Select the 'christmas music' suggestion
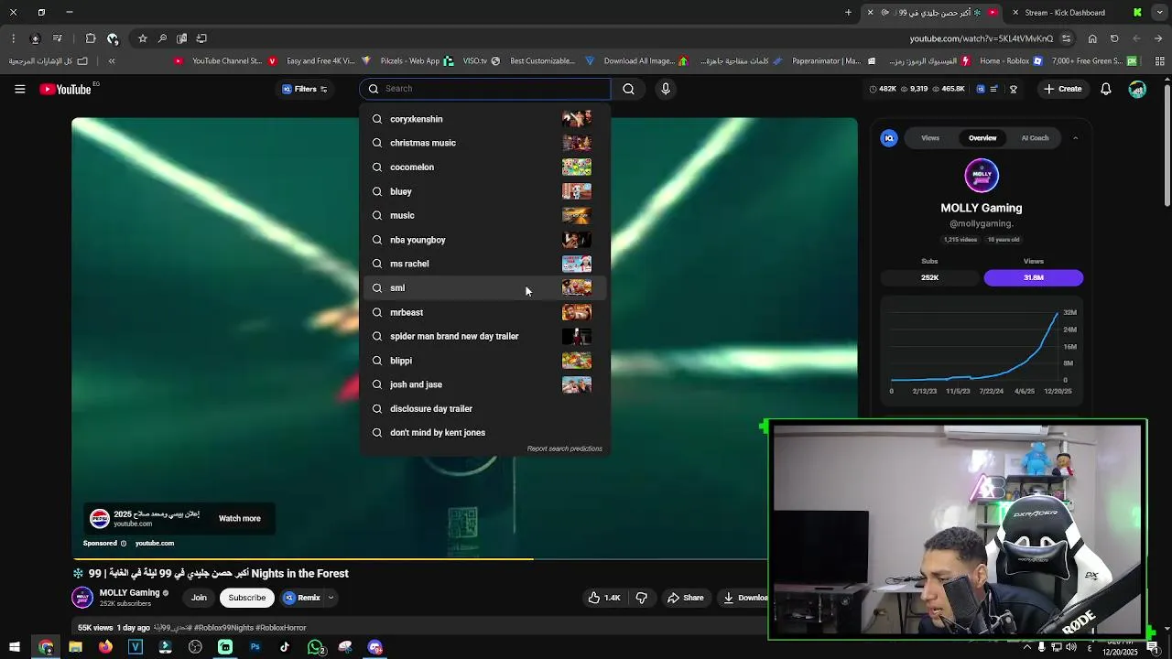 pyautogui.click(x=485, y=143)
